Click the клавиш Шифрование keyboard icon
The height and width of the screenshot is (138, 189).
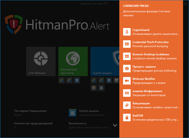click(x=127, y=93)
